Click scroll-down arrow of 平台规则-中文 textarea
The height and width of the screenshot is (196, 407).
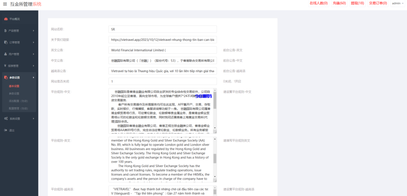[x=215, y=128]
